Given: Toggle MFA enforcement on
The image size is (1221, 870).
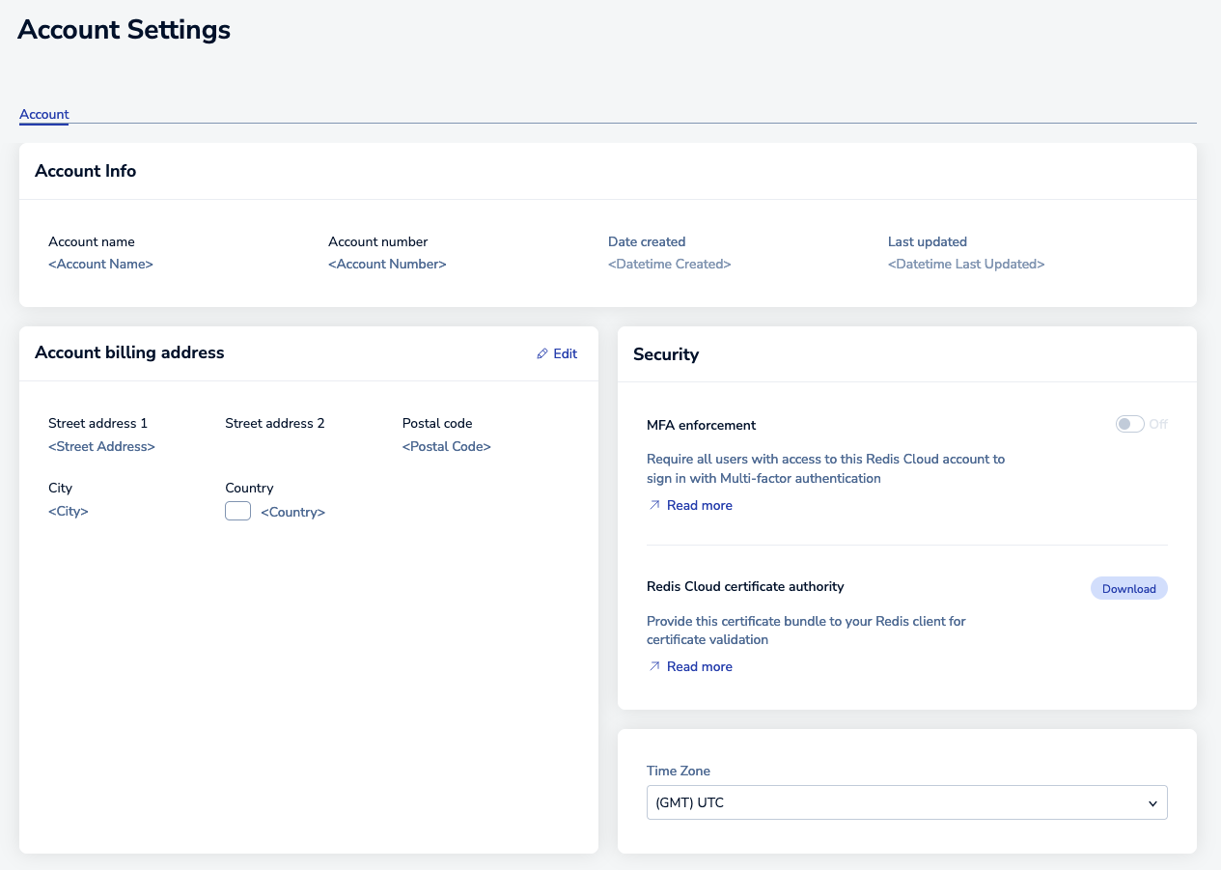Looking at the screenshot, I should pyautogui.click(x=1128, y=423).
